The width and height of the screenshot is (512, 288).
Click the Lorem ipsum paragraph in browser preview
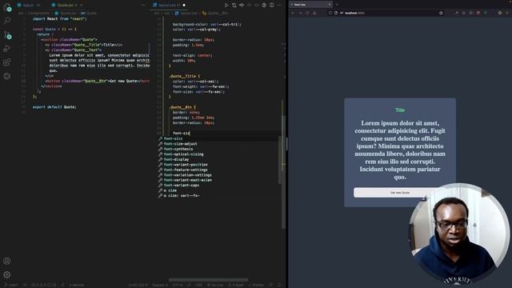coord(400,150)
